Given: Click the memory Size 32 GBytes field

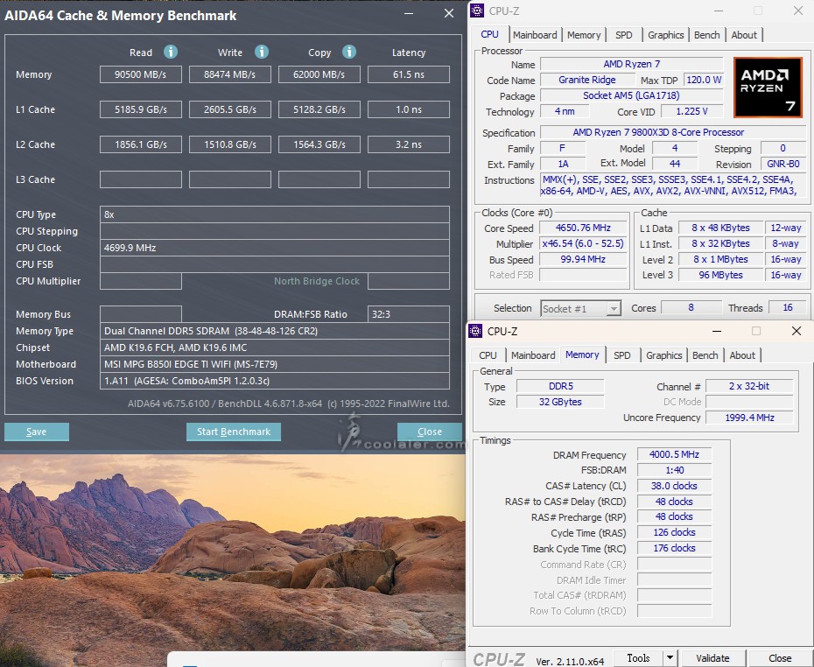Looking at the screenshot, I should (560, 402).
